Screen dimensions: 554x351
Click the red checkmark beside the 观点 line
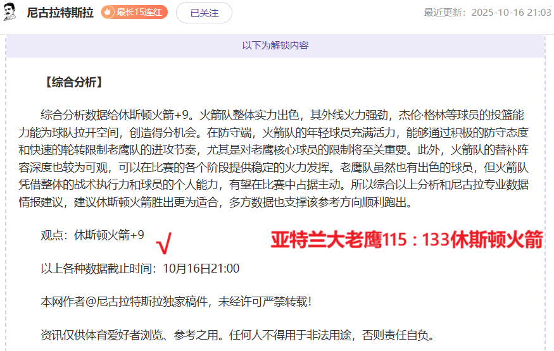pos(164,242)
